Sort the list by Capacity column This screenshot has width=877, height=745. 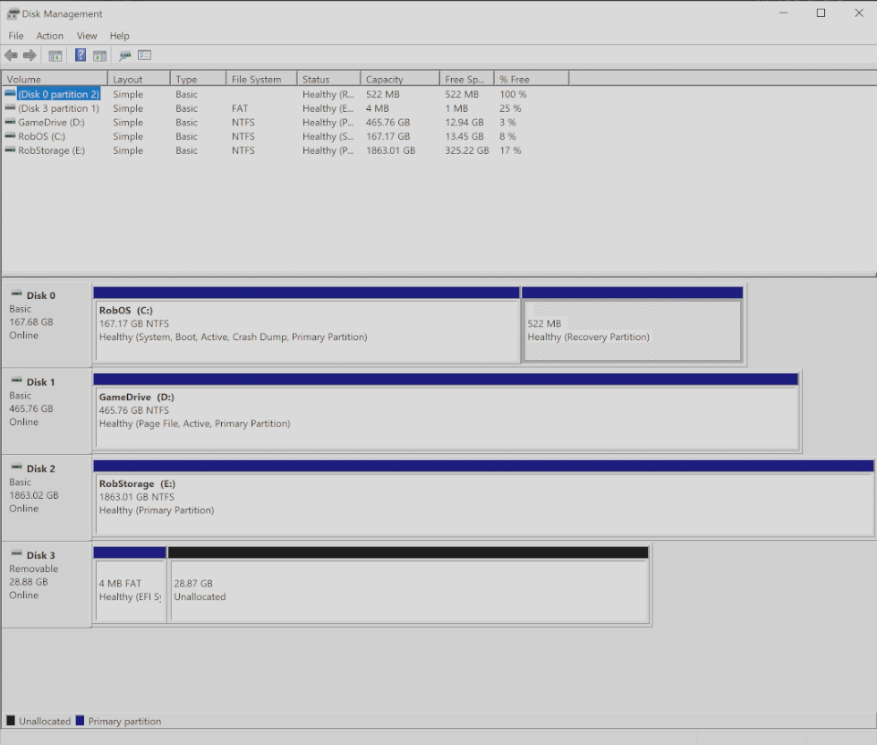tap(399, 80)
